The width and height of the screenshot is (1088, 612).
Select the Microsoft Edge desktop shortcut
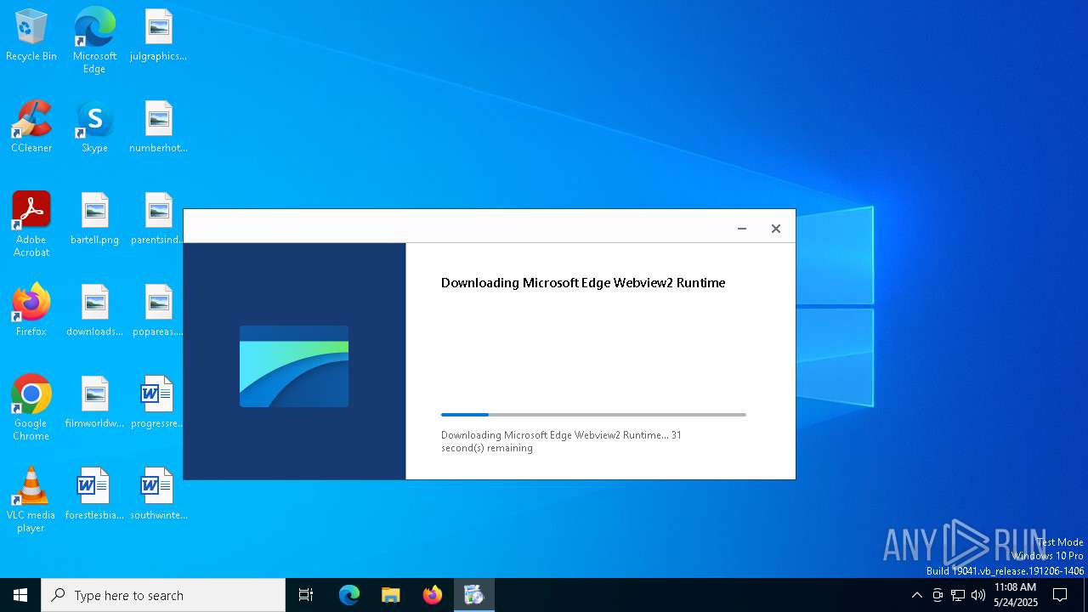point(94,40)
